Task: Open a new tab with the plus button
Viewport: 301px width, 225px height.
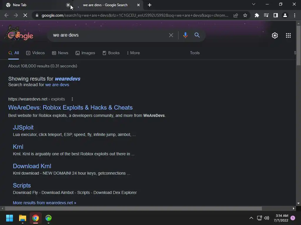Action: [x=150, y=5]
